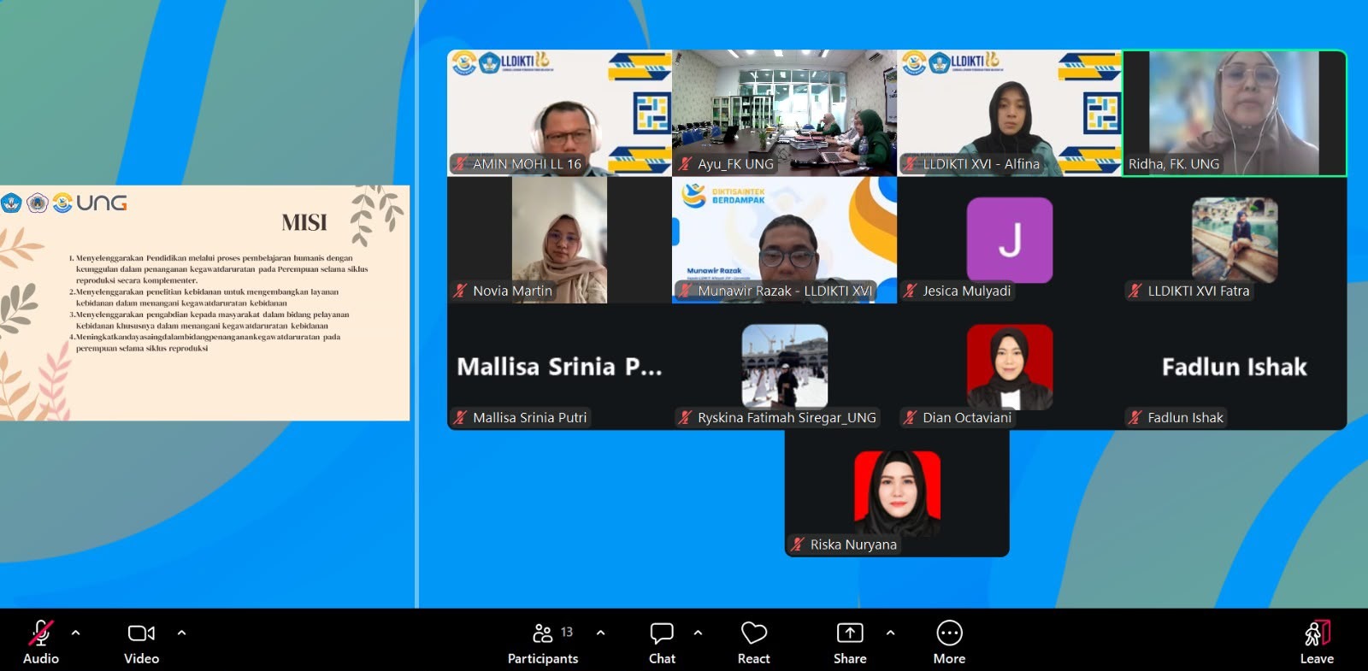The height and width of the screenshot is (671, 1368).
Task: Click the divider between the slide and the gallery
Action: [x=416, y=303]
